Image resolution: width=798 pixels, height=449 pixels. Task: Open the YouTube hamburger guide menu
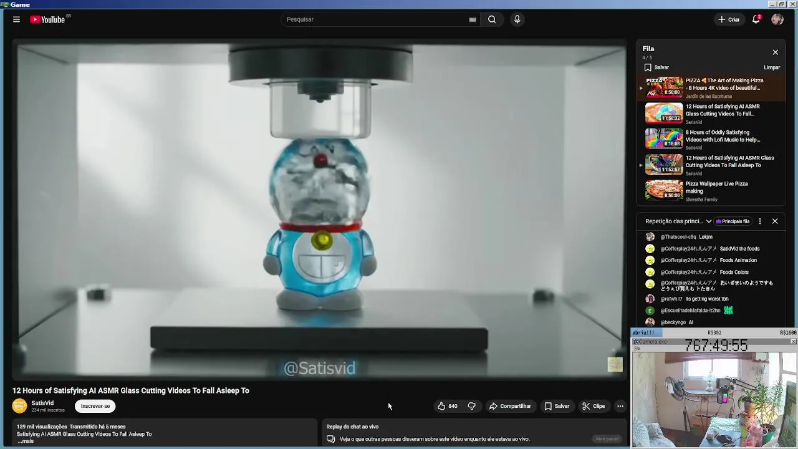16,19
